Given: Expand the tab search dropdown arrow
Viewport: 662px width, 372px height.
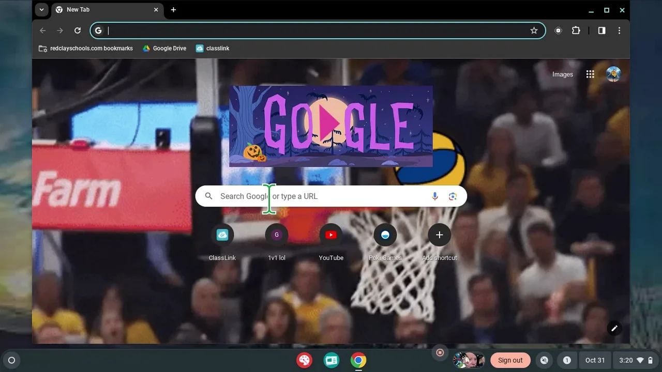Looking at the screenshot, I should [41, 10].
